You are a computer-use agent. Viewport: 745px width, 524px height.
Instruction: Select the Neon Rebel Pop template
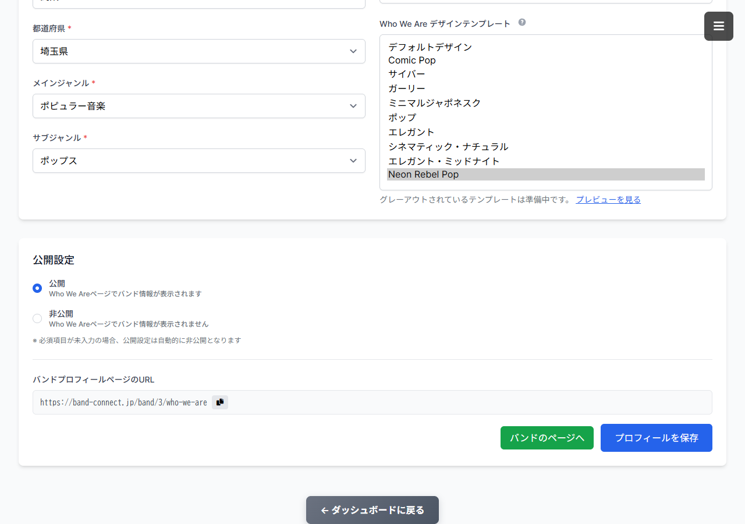point(423,174)
